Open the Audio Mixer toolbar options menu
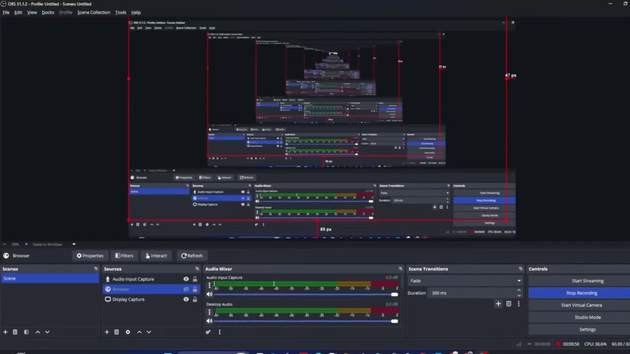 pyautogui.click(x=220, y=332)
